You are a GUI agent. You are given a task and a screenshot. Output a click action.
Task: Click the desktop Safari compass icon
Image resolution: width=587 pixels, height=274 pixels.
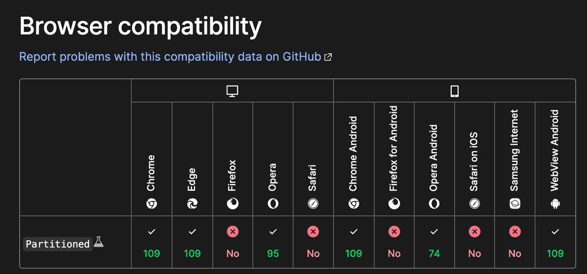(313, 203)
